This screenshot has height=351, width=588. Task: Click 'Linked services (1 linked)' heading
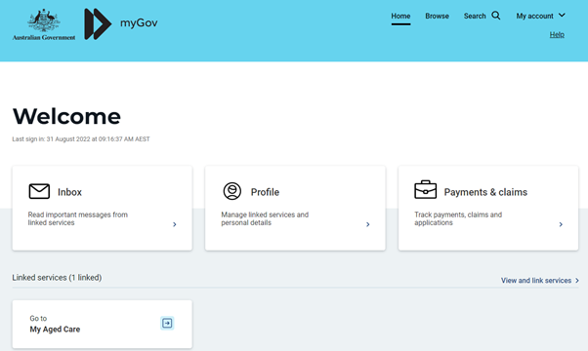click(57, 278)
